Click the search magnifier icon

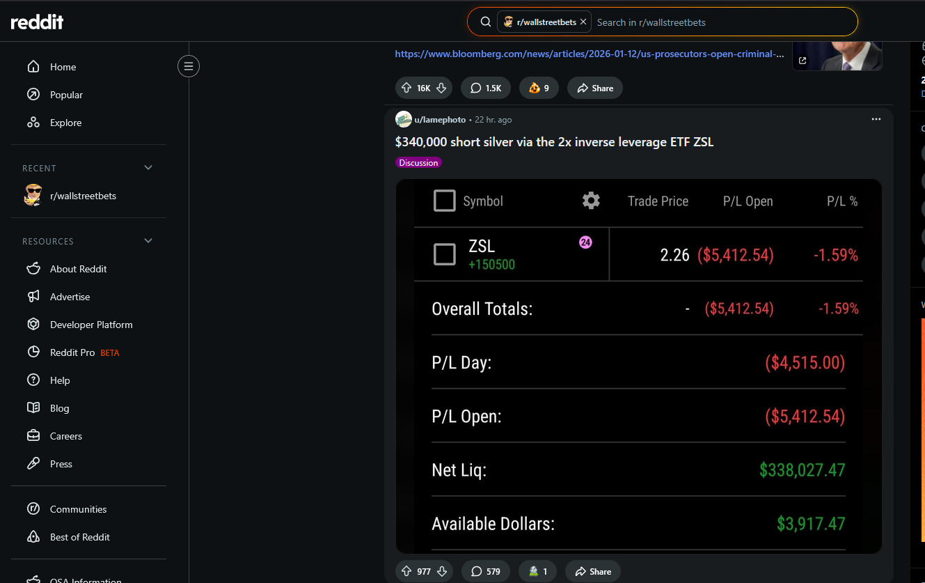(486, 22)
